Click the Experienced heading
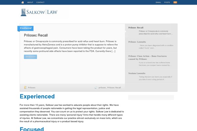This screenshot has width=197, height=131. click(37, 97)
